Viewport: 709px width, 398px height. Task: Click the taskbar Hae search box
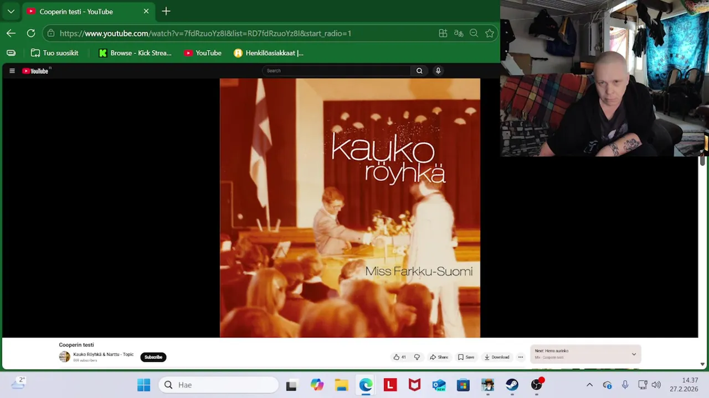[219, 385]
